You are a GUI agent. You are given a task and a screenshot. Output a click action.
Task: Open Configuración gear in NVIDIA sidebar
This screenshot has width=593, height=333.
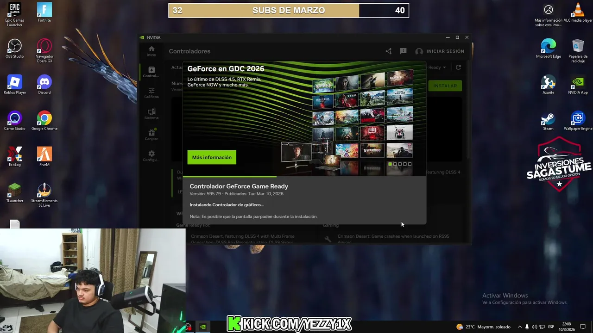click(x=151, y=156)
